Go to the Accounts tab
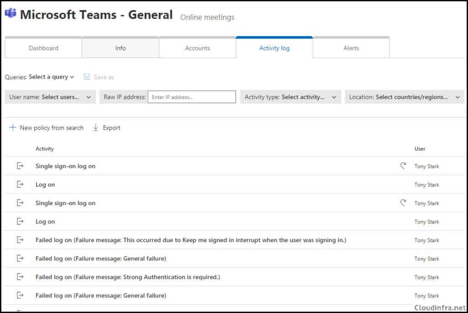This screenshot has width=468, height=313. click(197, 48)
